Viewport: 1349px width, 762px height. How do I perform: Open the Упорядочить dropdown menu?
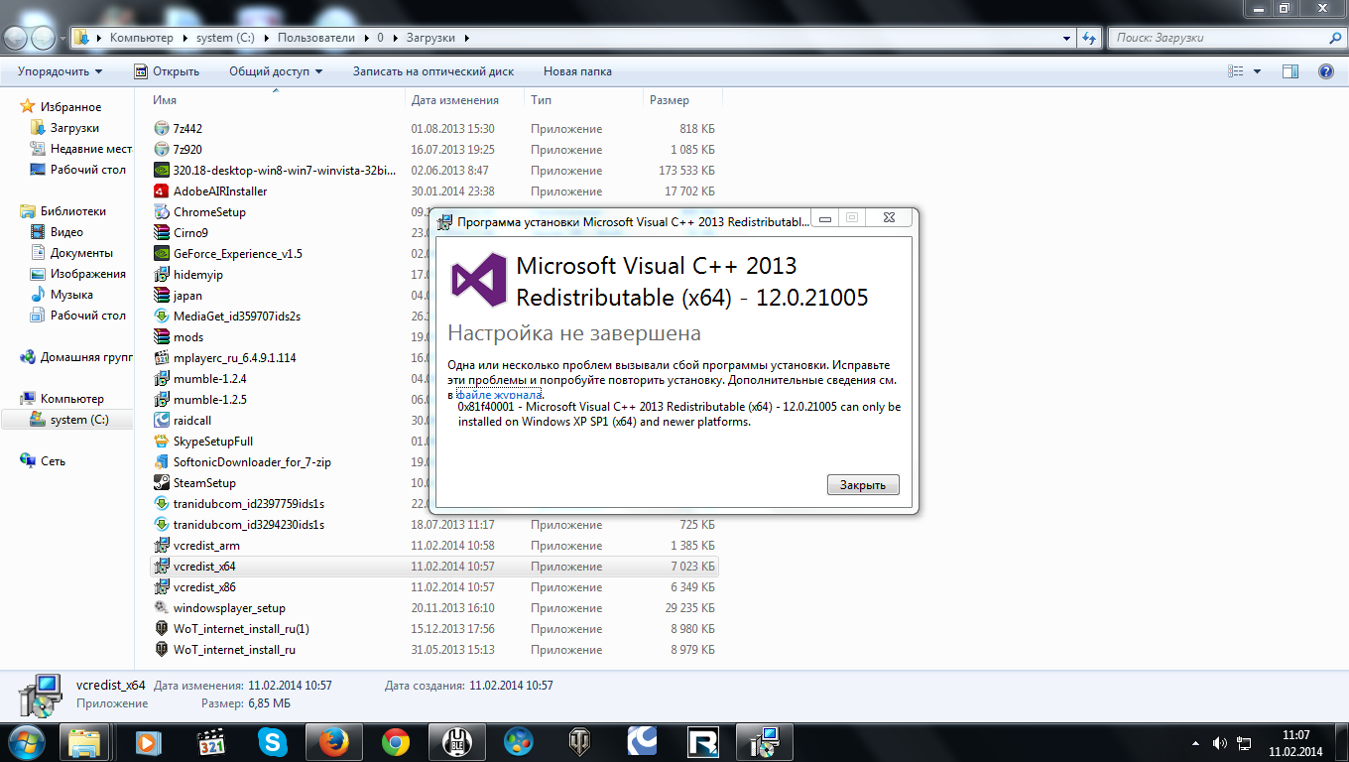[x=60, y=71]
